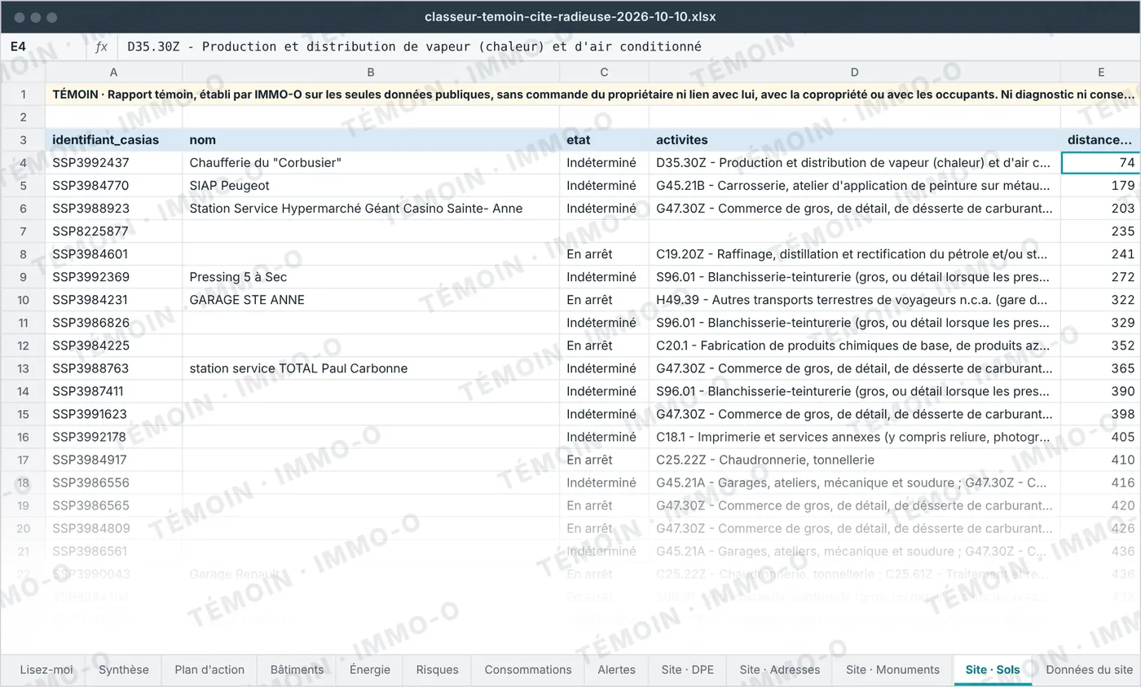
Task: Click the 'activites' header cell
Action: [855, 140]
